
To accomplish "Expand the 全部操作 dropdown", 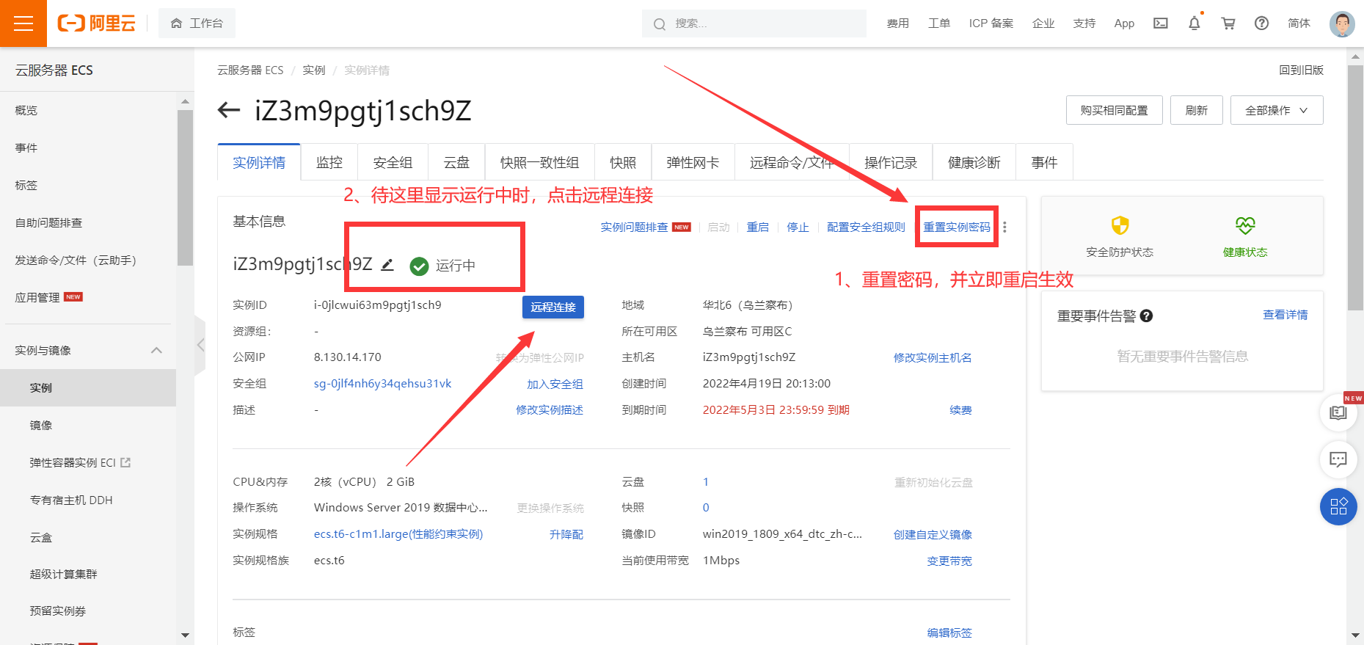I will click(1277, 110).
